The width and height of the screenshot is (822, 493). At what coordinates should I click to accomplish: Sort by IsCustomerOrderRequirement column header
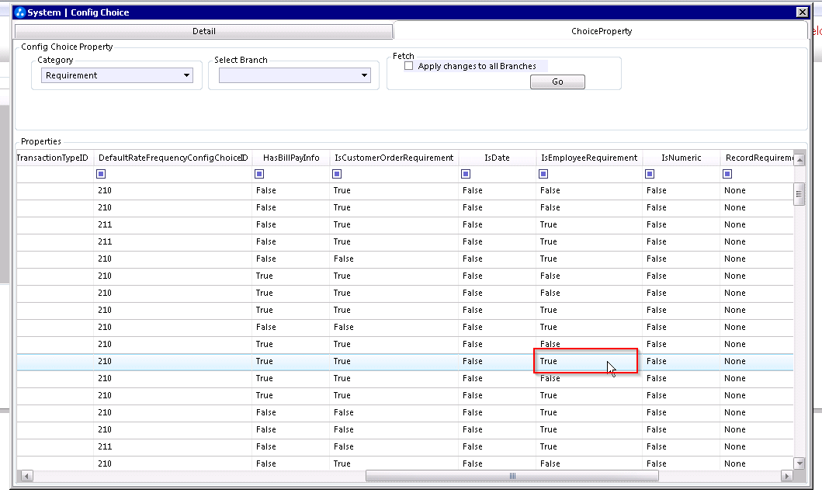[x=394, y=158]
